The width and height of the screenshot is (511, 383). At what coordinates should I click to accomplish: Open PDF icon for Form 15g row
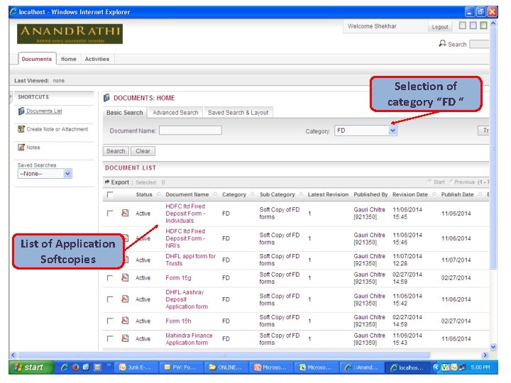(x=125, y=278)
